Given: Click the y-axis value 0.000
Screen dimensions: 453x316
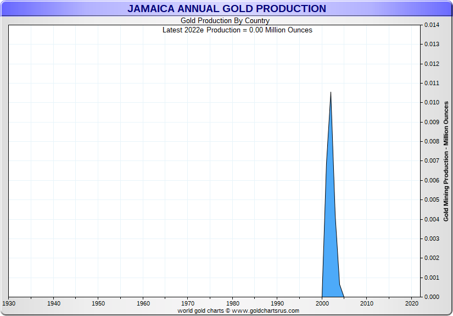Looking at the screenshot, I should 432,297.
